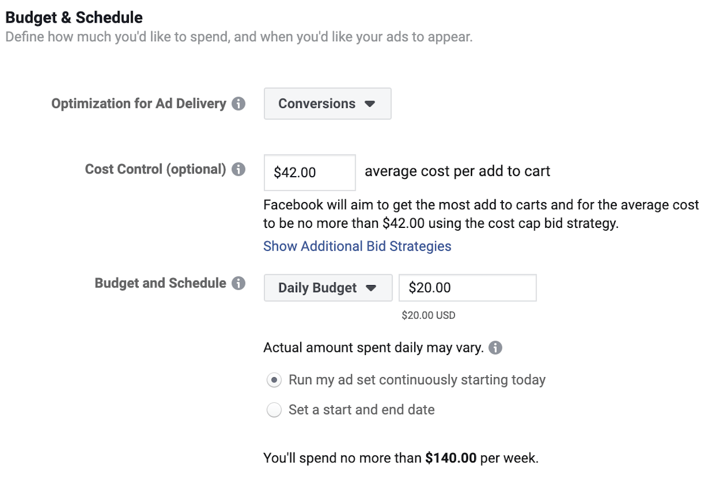716x480 pixels.
Task: View the Cost Control tooltip info icon
Action: click(239, 169)
